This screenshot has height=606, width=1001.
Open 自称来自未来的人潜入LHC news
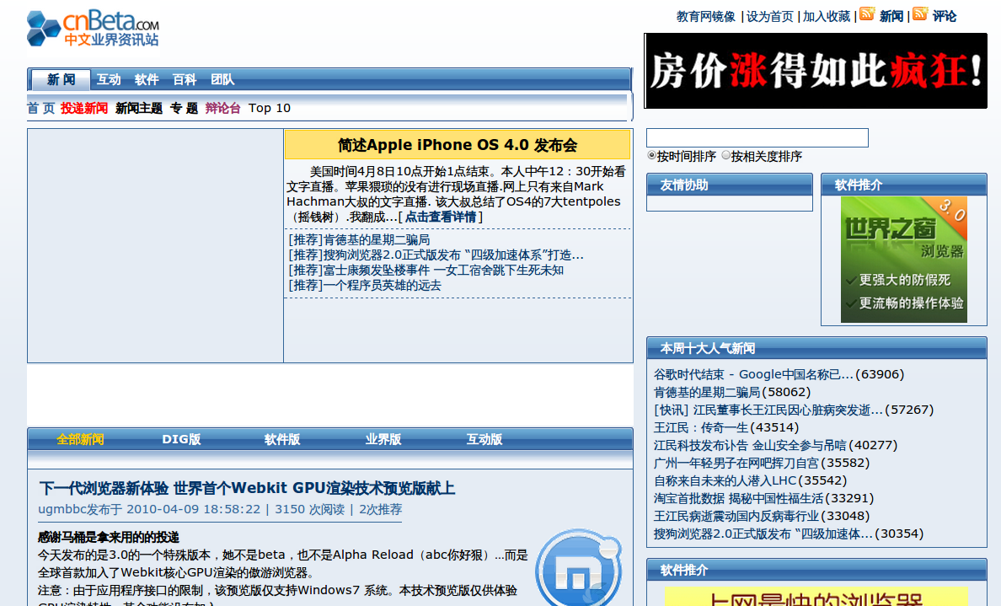coord(725,481)
